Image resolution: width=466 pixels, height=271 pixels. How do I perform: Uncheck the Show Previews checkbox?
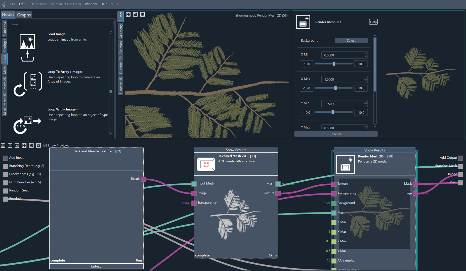point(45,146)
